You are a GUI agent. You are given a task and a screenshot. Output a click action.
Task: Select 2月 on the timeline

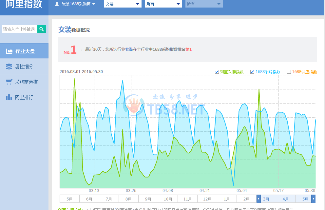(x=246, y=199)
